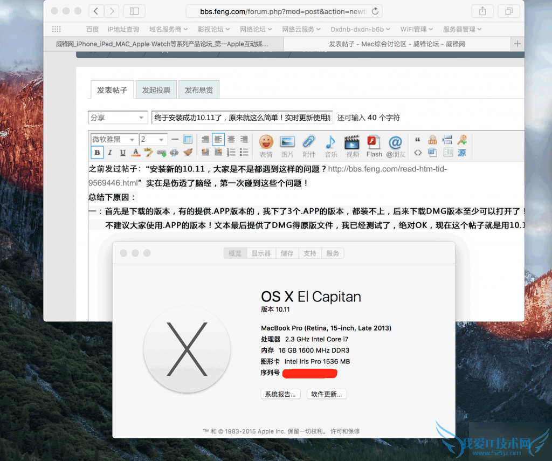Open the 分享 category dropdown
Screen dimensions: 552x461
click(118, 117)
